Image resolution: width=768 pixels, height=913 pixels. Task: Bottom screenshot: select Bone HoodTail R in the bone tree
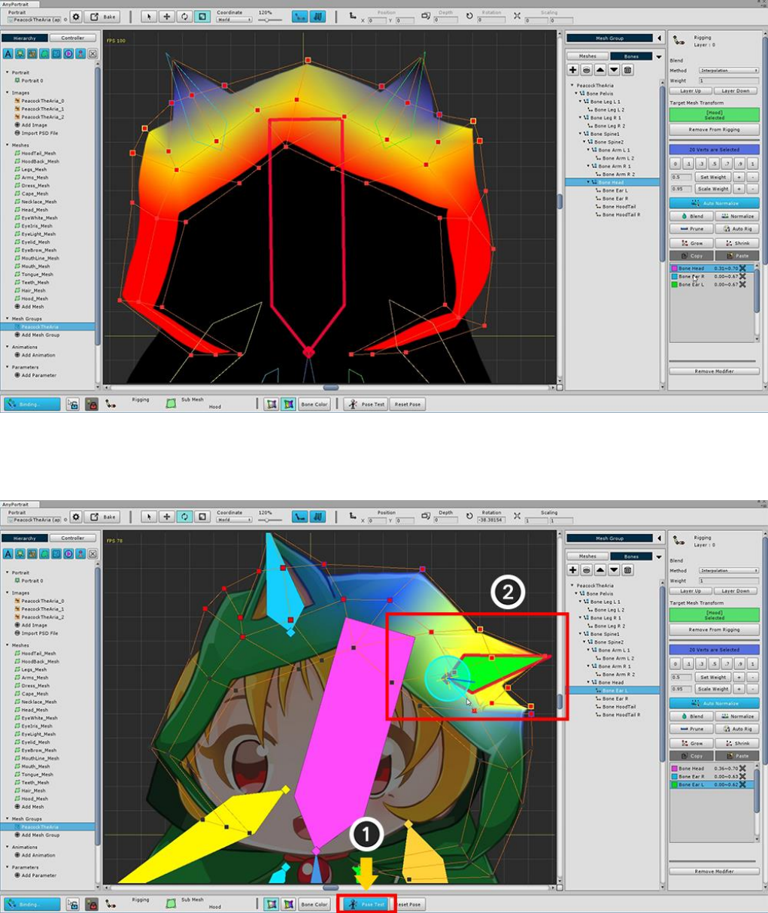click(x=618, y=714)
